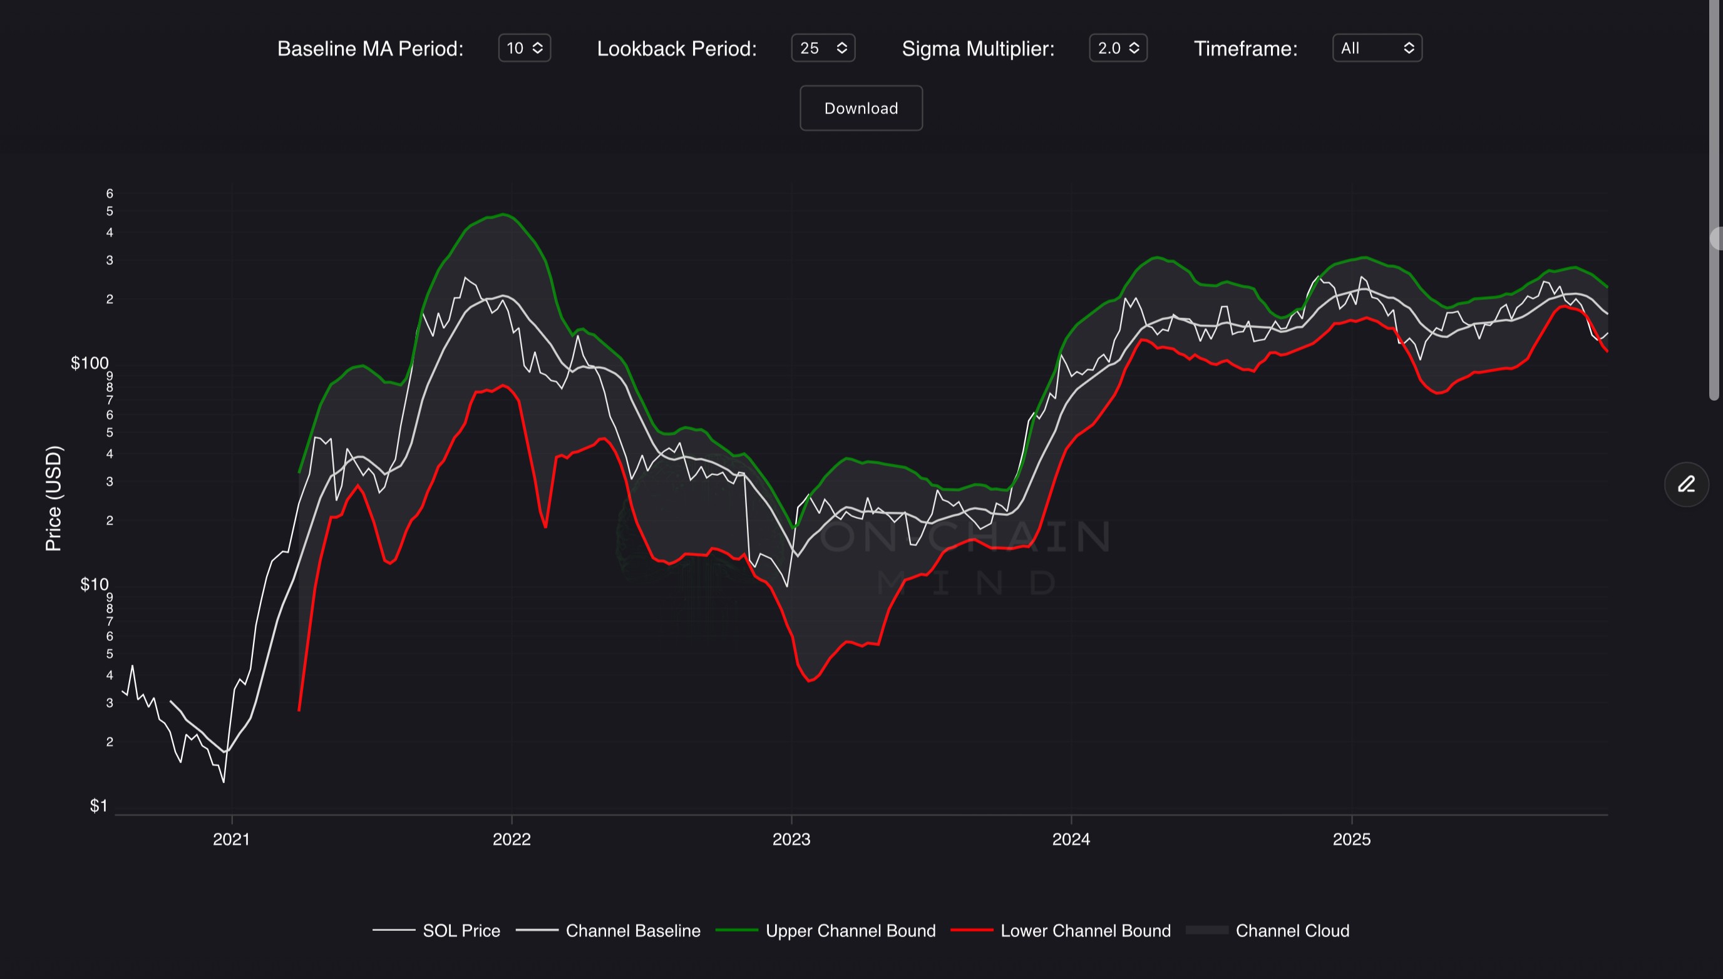The height and width of the screenshot is (979, 1723).
Task: Click the 2021 x-axis label
Action: 232,839
